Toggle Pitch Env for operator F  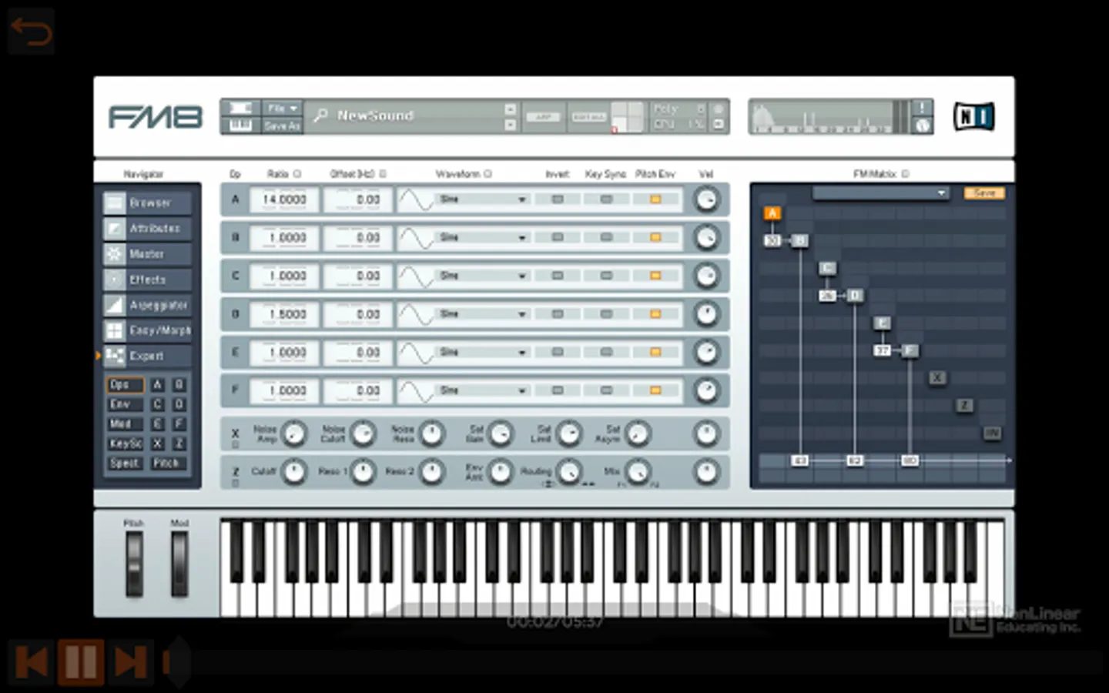click(655, 390)
